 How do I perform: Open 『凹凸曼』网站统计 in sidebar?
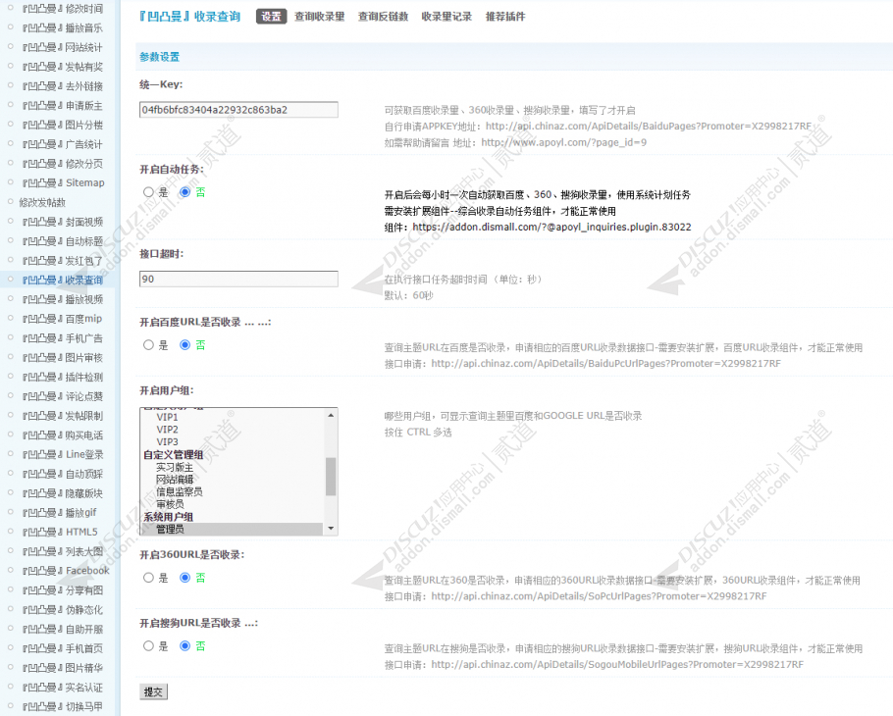[x=63, y=47]
